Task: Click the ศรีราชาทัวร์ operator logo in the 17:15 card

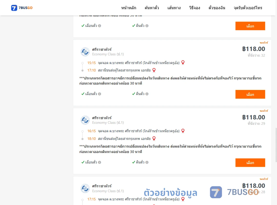Action: coord(85,188)
